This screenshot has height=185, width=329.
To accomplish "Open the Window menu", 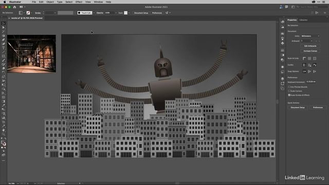I will coord(98,2).
